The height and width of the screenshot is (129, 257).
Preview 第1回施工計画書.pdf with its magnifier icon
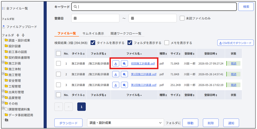[x=124, y=74]
